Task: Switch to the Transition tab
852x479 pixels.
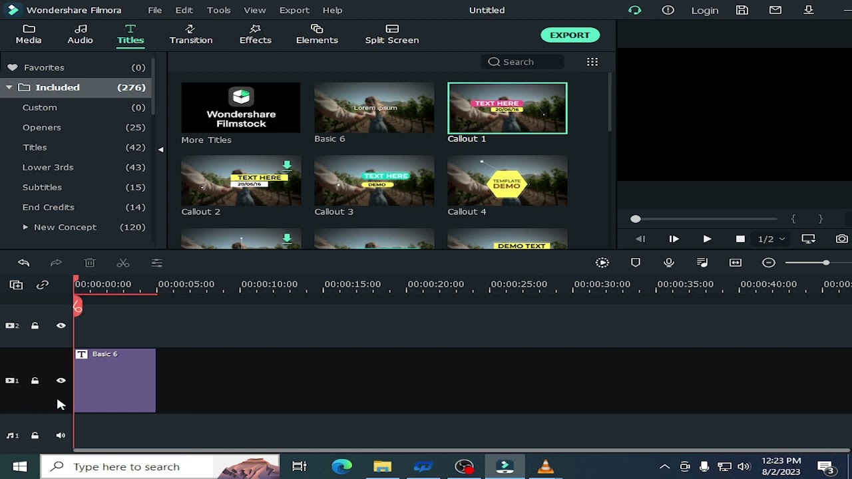Action: [191, 35]
